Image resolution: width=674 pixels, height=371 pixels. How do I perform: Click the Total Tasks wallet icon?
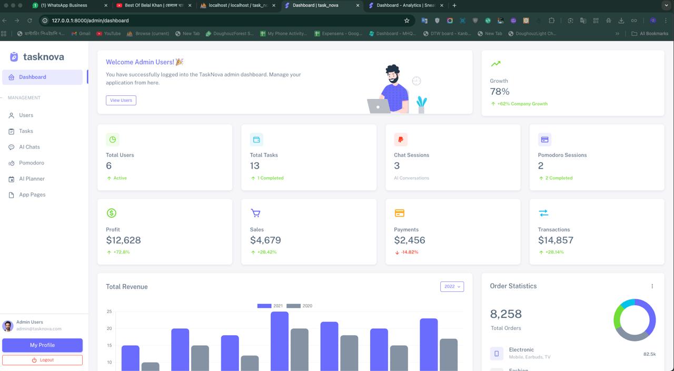[256, 140]
